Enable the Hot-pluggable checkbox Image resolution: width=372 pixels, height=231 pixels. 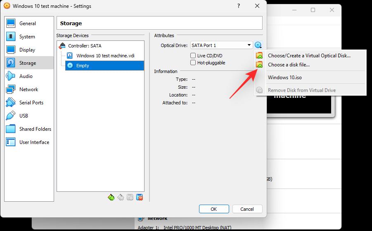point(193,63)
